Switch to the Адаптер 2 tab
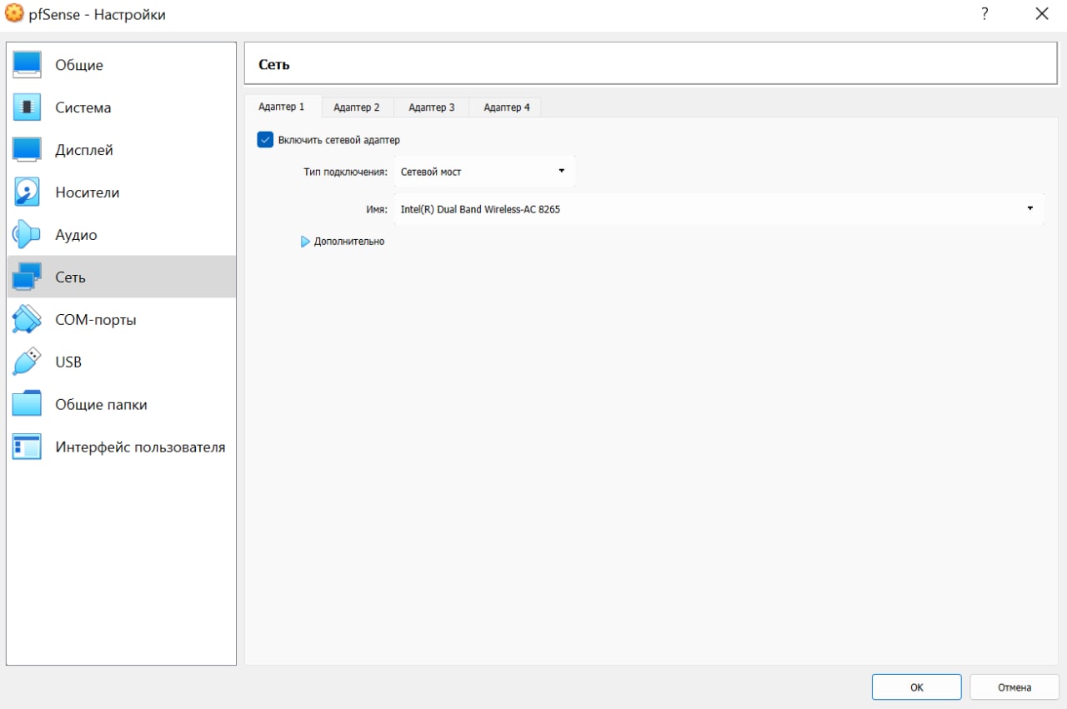 pyautogui.click(x=357, y=107)
